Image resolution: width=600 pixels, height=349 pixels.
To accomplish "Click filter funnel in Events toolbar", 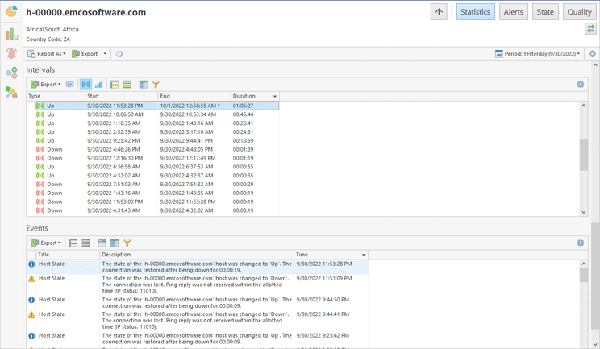I will (x=127, y=243).
